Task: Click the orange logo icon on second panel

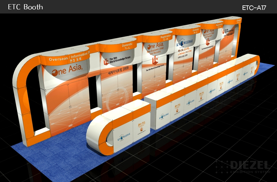Action: pos(106,61)
